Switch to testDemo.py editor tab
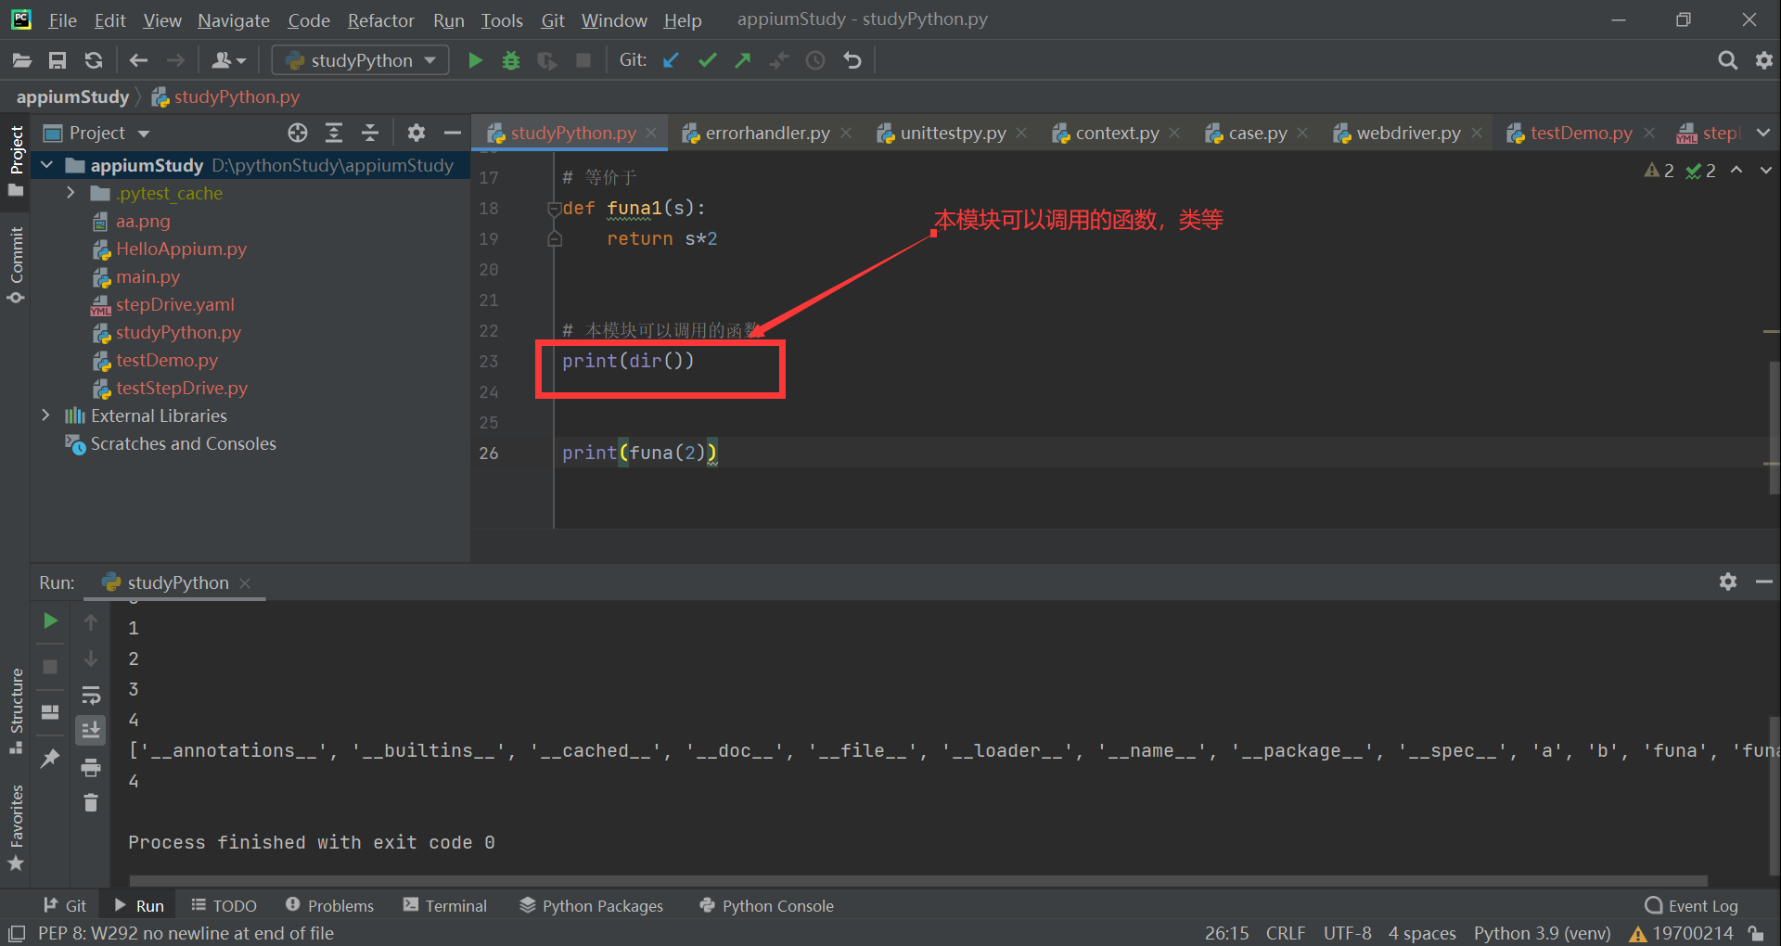The height and width of the screenshot is (946, 1781). pyautogui.click(x=1581, y=133)
